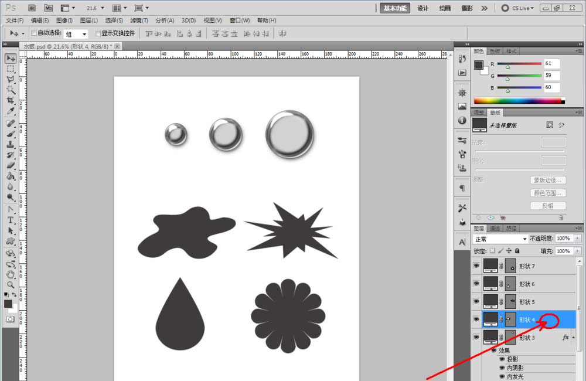
Task: Switch to the 设计 workspace
Action: coord(423,8)
